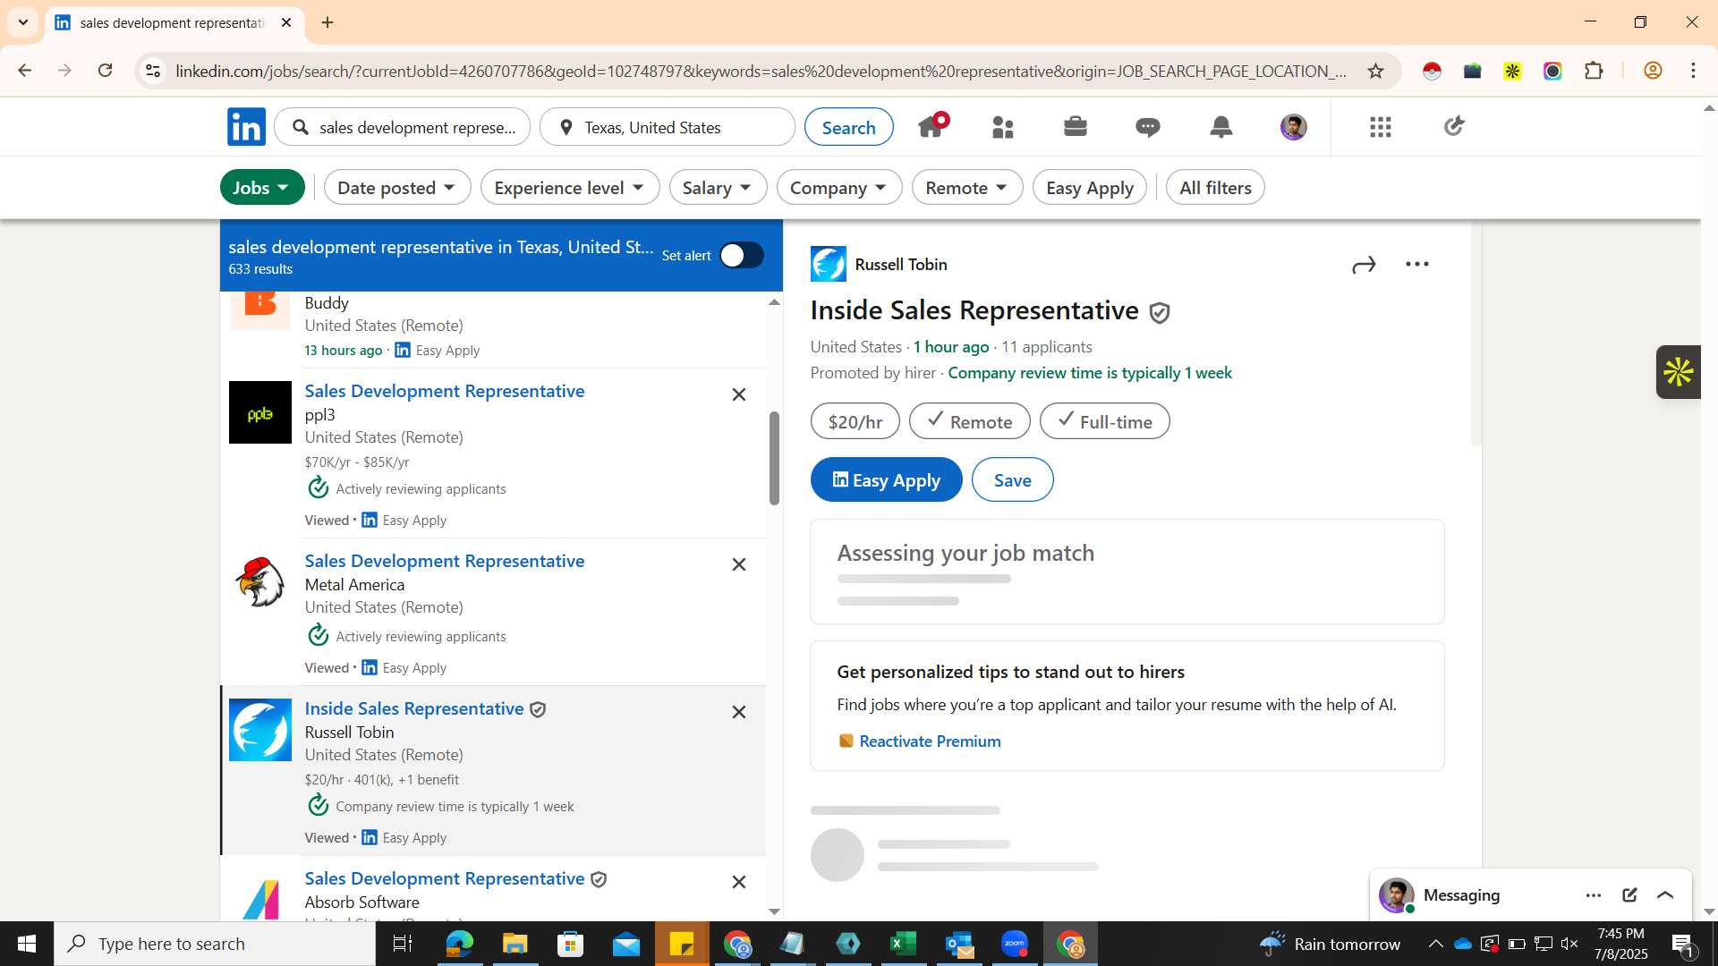Open File Explorer from the taskbar
The image size is (1718, 966).
515,944
